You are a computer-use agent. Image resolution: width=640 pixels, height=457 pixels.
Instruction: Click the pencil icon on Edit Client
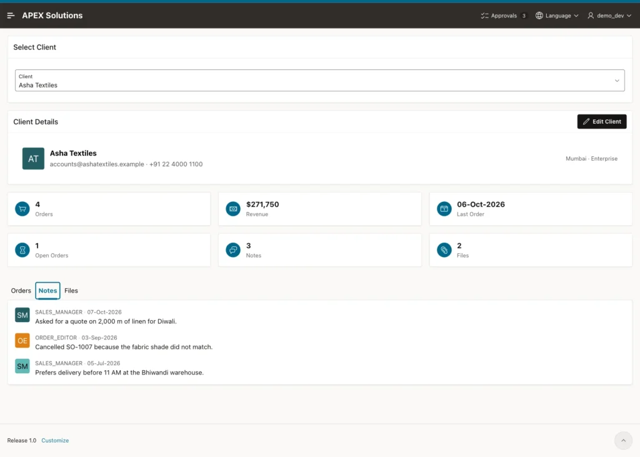586,122
